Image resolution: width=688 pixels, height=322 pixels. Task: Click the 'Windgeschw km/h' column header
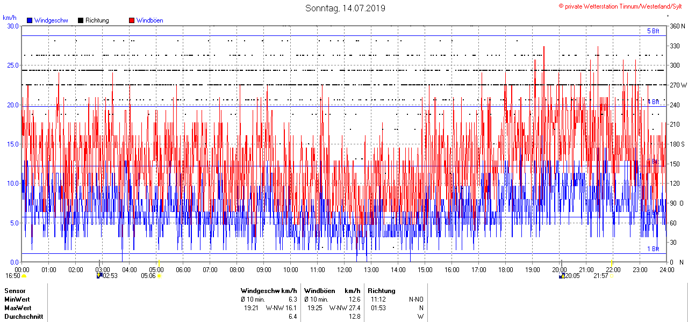[x=269, y=291]
